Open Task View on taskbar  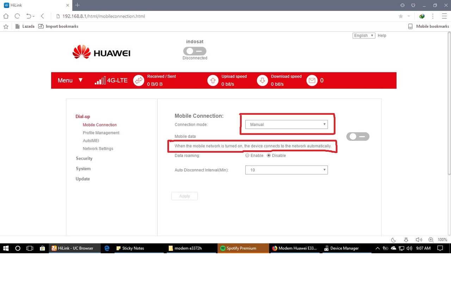click(30, 248)
